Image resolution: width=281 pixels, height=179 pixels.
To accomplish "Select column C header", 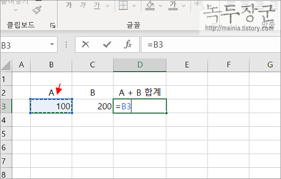I will point(93,65).
